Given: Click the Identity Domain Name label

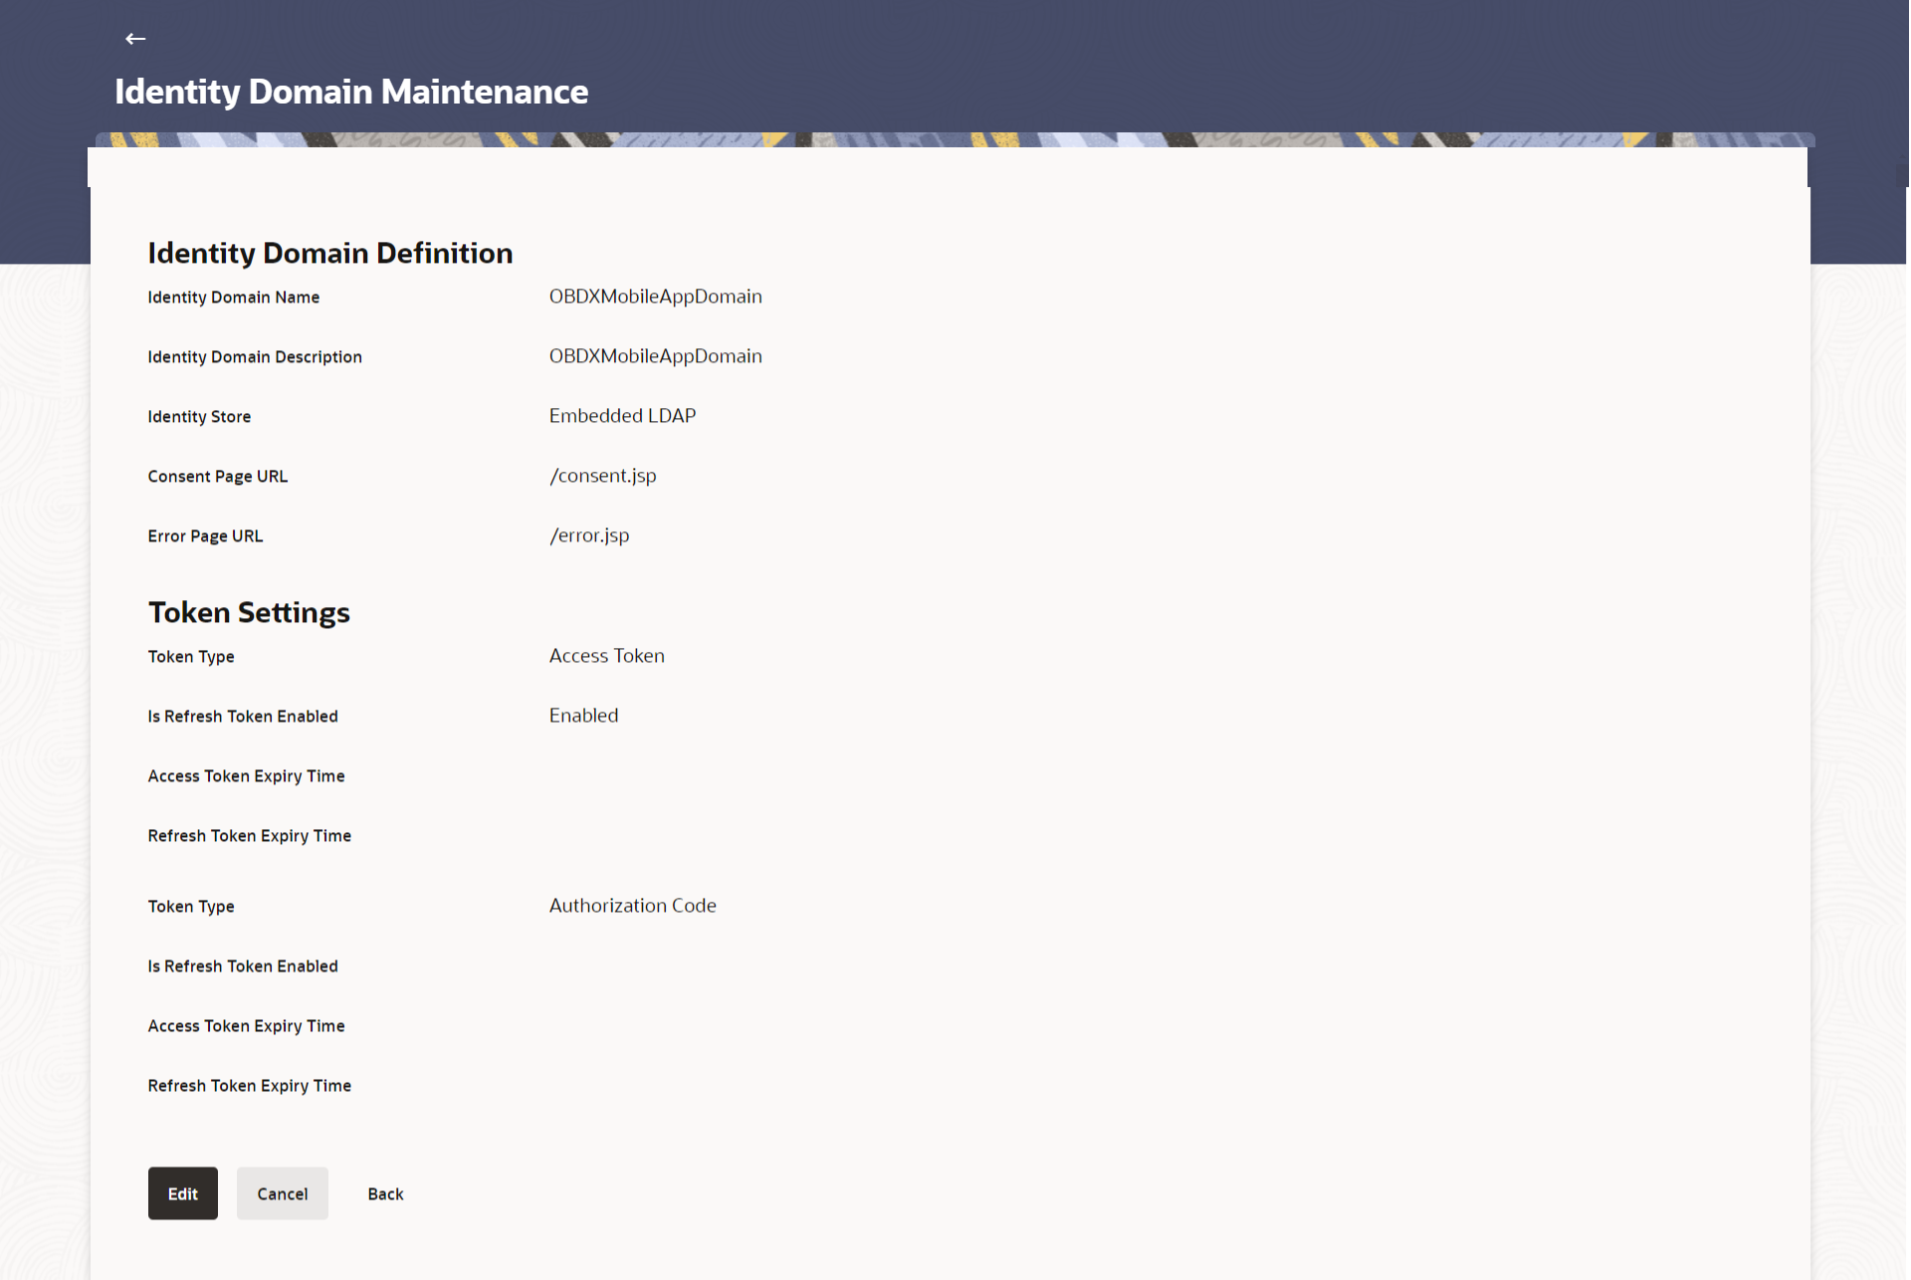Looking at the screenshot, I should click(x=233, y=298).
